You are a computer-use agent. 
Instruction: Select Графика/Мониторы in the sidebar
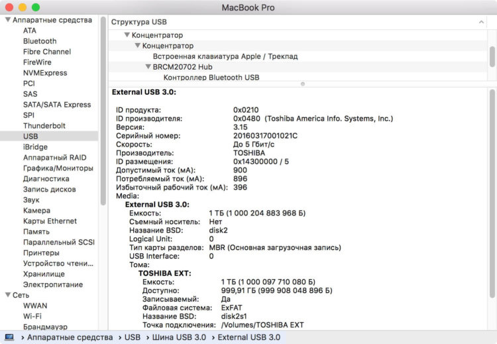58,168
